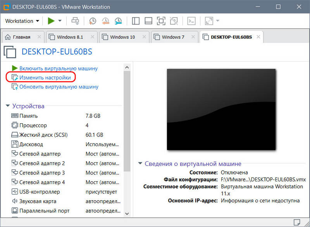Toggle the thumbnail bar view icon
This screenshot has width=310, height=227.
[148, 21]
